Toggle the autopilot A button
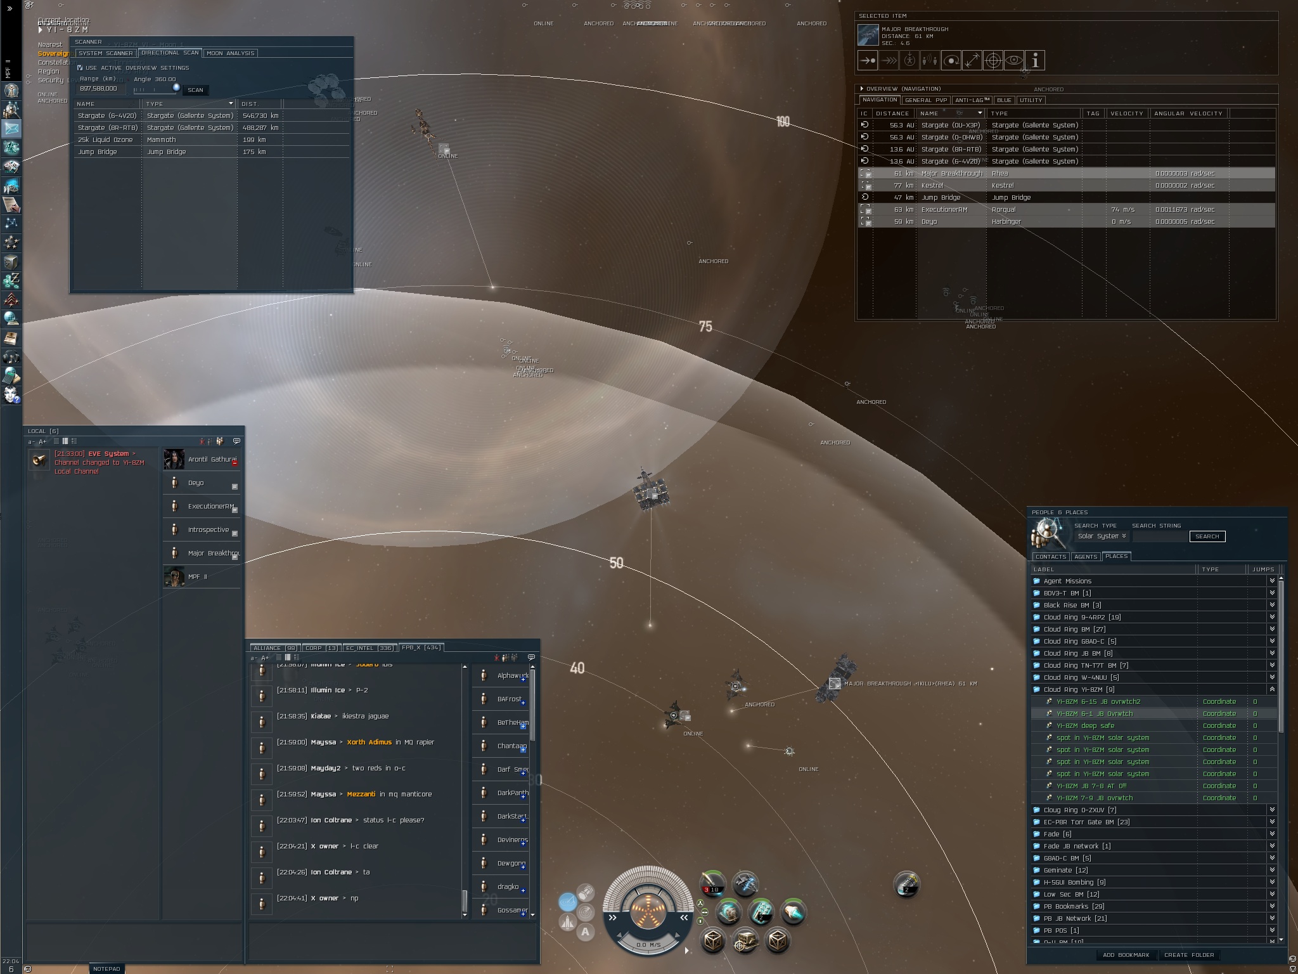 585,932
